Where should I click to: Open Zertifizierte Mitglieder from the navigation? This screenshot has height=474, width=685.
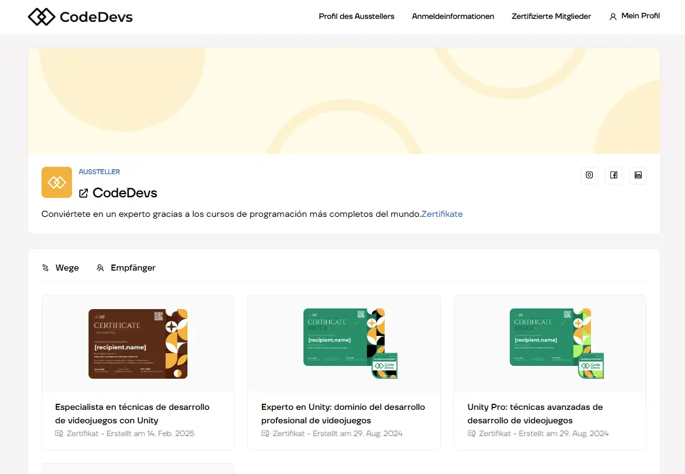point(551,16)
